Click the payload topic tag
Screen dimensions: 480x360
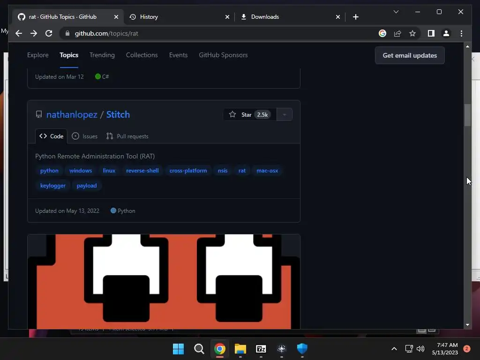(x=87, y=186)
